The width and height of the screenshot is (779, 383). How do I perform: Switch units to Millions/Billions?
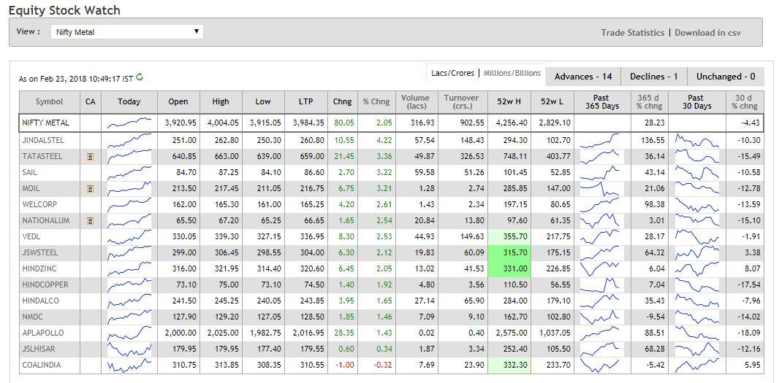tap(512, 73)
